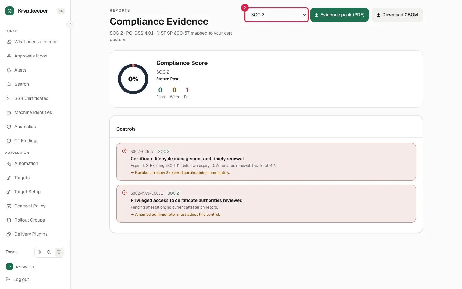462x289 pixels.
Task: Click the Automation workflow icon
Action: (9, 163)
